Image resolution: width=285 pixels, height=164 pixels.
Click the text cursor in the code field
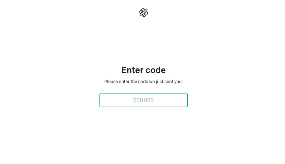(134, 100)
